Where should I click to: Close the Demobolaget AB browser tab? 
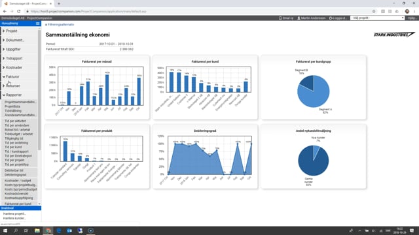[50, 4]
